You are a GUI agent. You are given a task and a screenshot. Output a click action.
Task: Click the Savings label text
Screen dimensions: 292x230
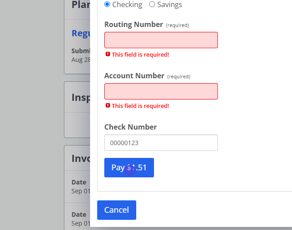(x=170, y=4)
